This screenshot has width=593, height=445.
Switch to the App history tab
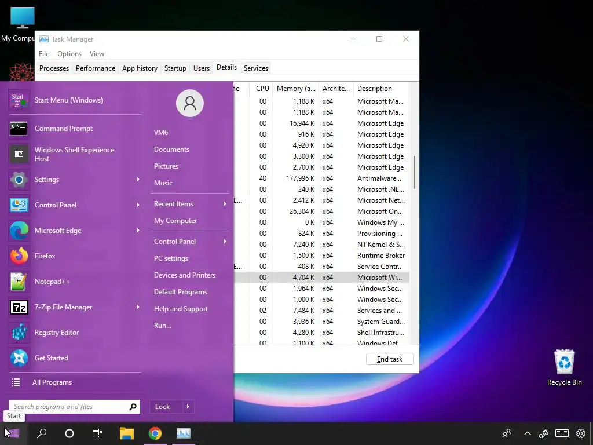click(140, 68)
